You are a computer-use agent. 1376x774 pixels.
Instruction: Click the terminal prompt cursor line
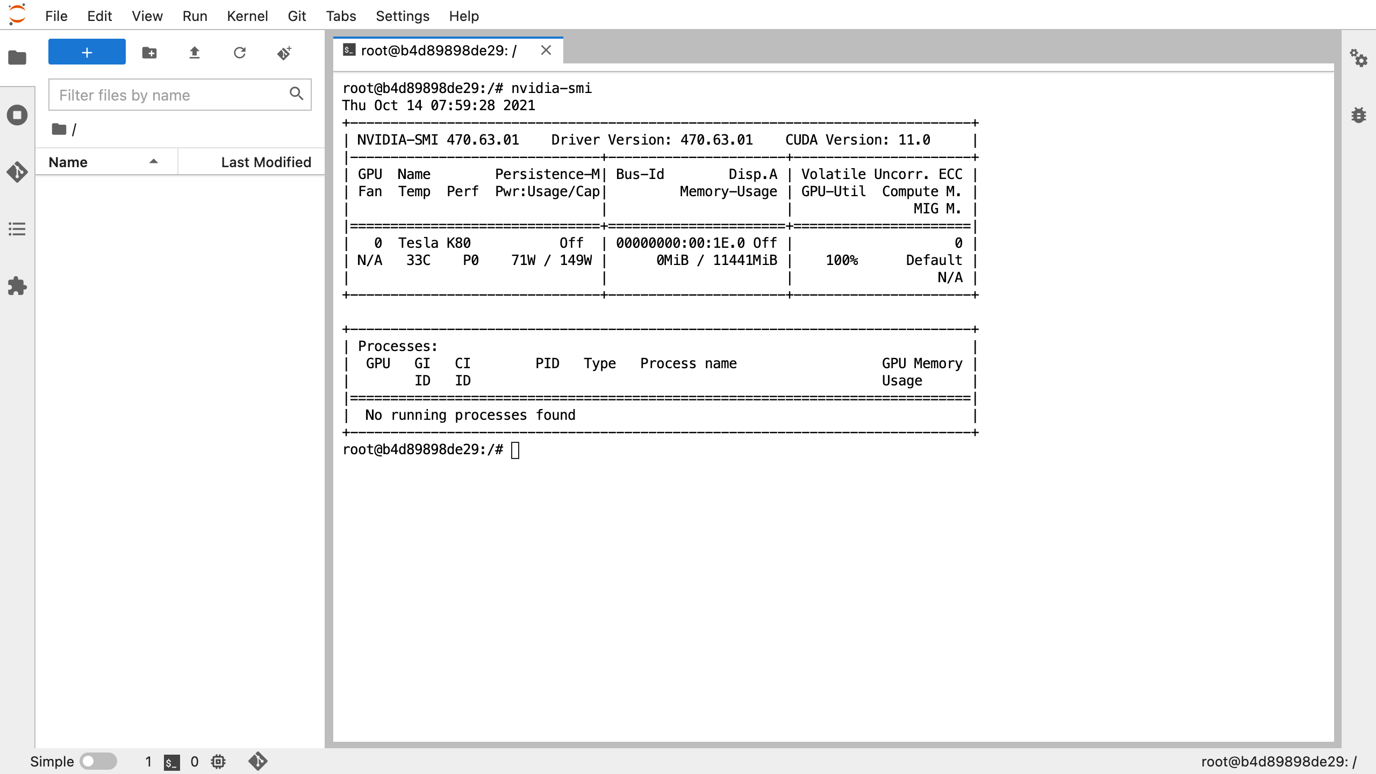(x=432, y=449)
